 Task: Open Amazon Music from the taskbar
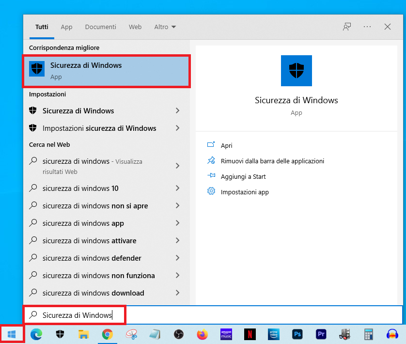pos(226,334)
